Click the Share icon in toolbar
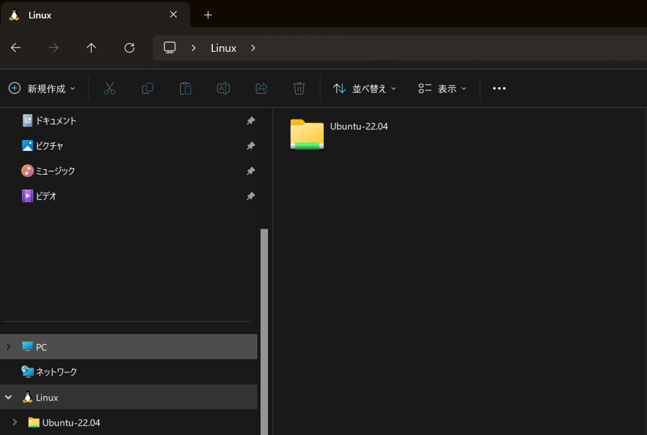 click(x=261, y=88)
